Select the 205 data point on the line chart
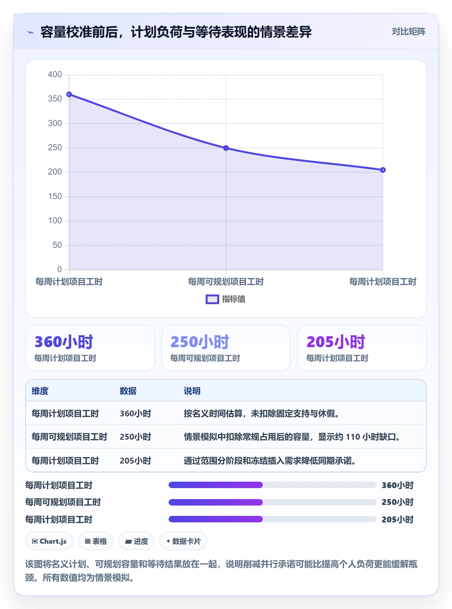452x609 pixels. coord(383,170)
